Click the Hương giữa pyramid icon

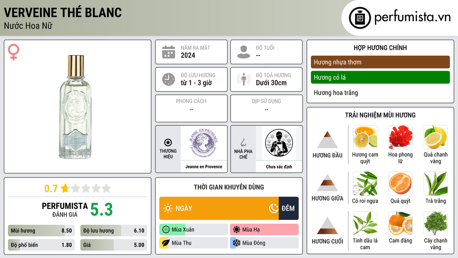(327, 183)
